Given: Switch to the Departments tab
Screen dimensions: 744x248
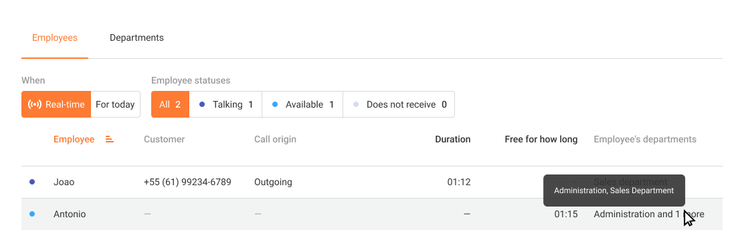Looking at the screenshot, I should pyautogui.click(x=136, y=38).
